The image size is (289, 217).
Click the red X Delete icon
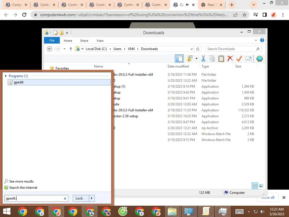click(230, 58)
